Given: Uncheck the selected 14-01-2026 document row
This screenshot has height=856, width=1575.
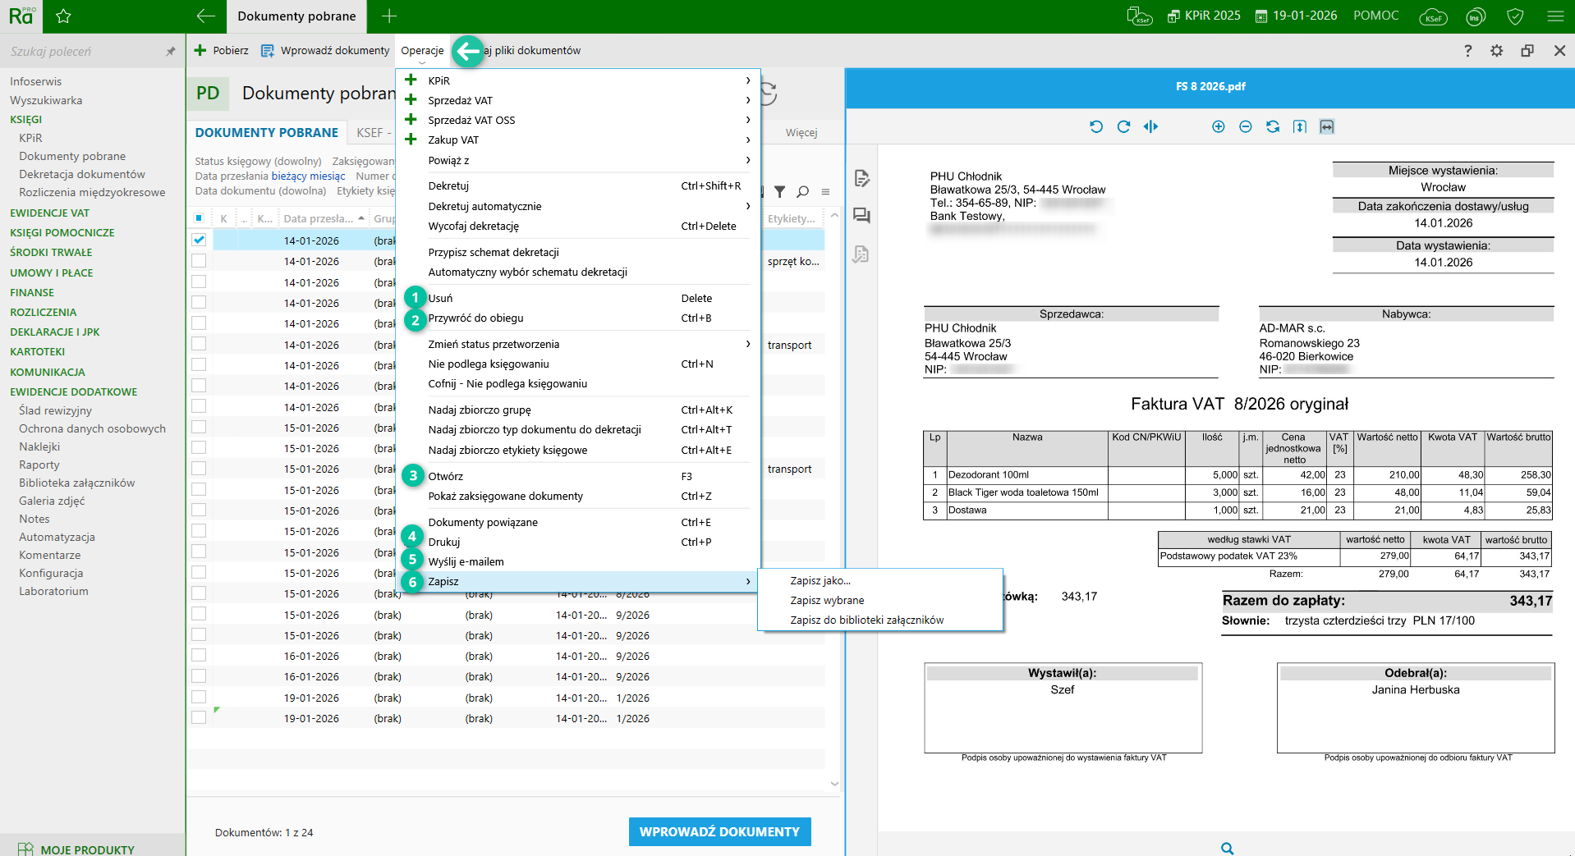Looking at the screenshot, I should [x=199, y=240].
